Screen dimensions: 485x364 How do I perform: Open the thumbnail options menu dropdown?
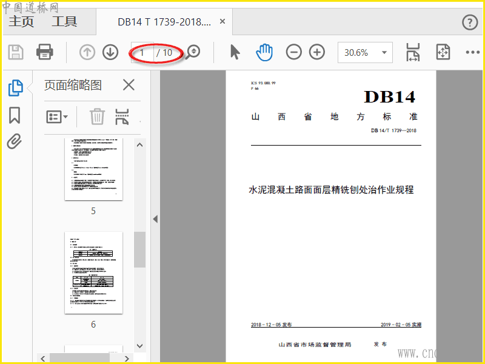coord(57,117)
